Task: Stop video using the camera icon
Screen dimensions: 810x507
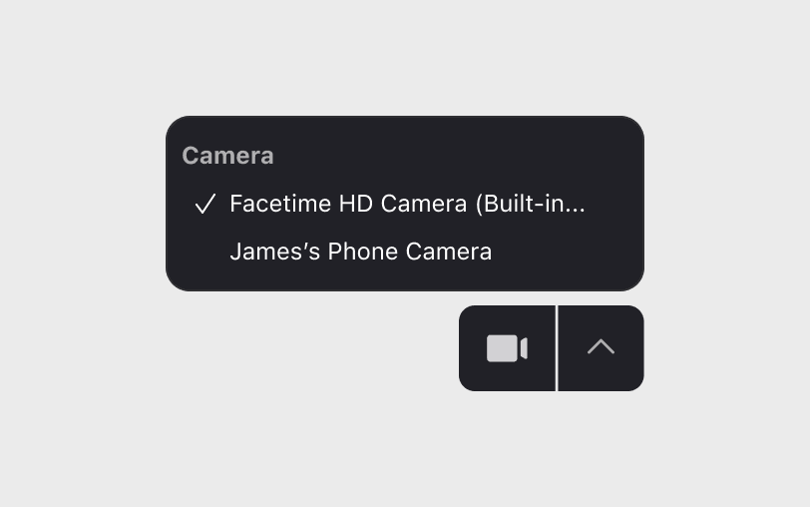Action: tap(507, 348)
